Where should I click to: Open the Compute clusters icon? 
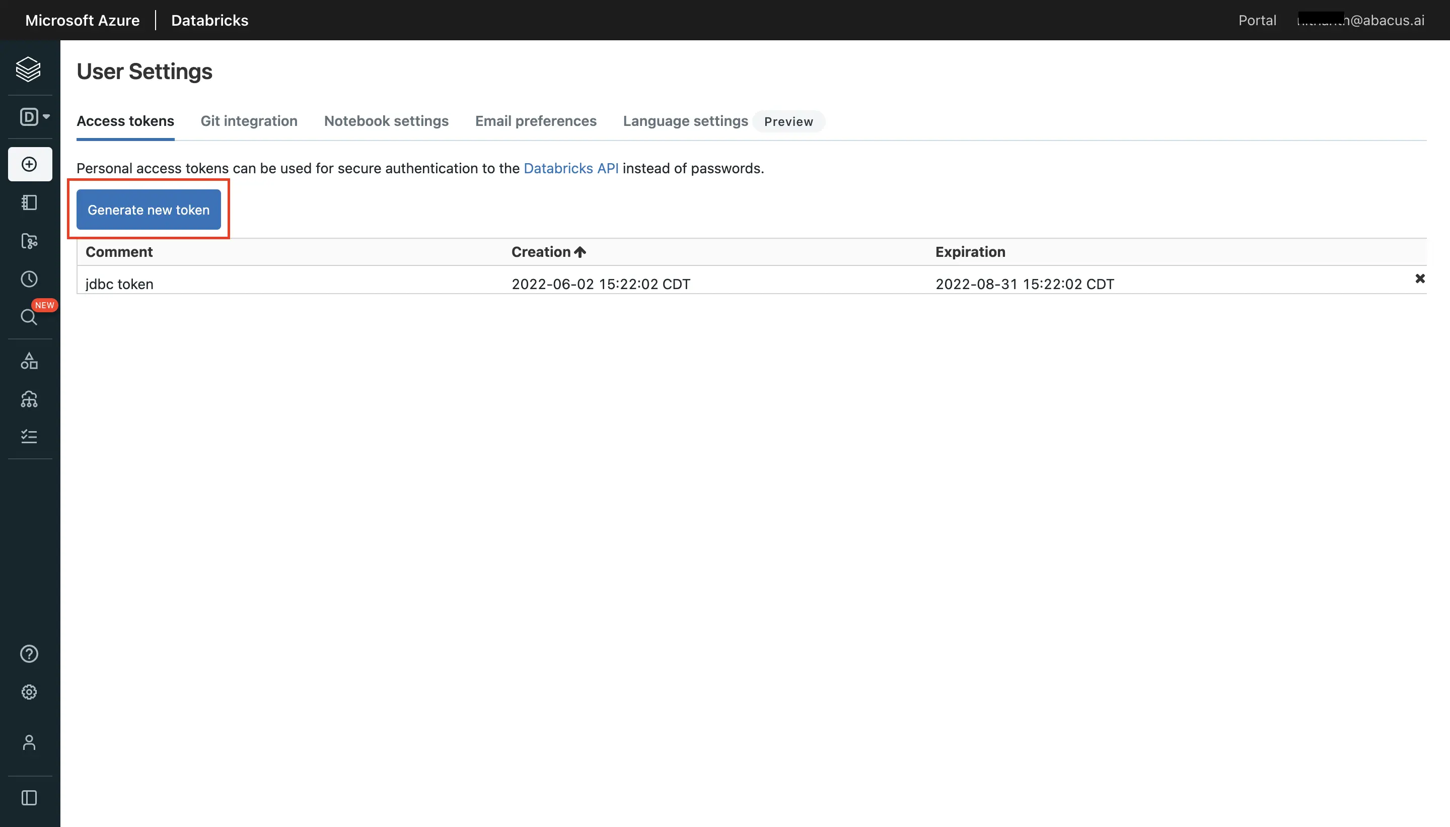(28, 399)
